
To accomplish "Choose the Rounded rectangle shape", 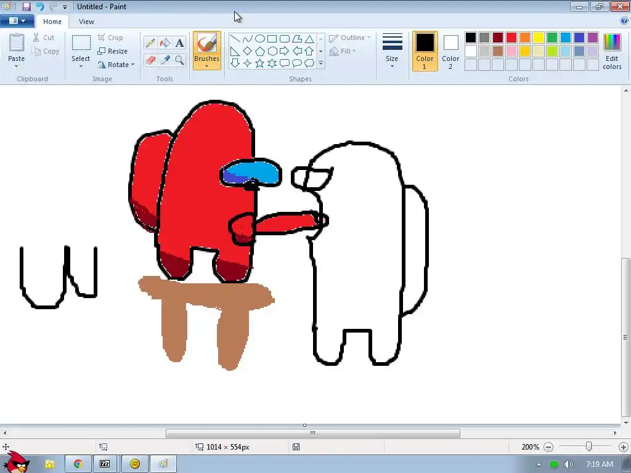I will pyautogui.click(x=285, y=39).
